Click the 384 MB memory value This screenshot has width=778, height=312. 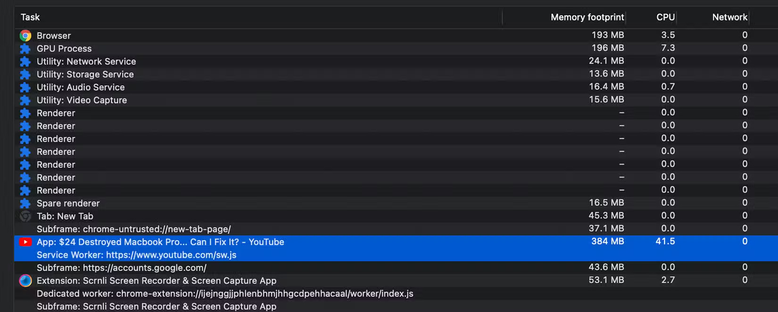click(x=608, y=241)
